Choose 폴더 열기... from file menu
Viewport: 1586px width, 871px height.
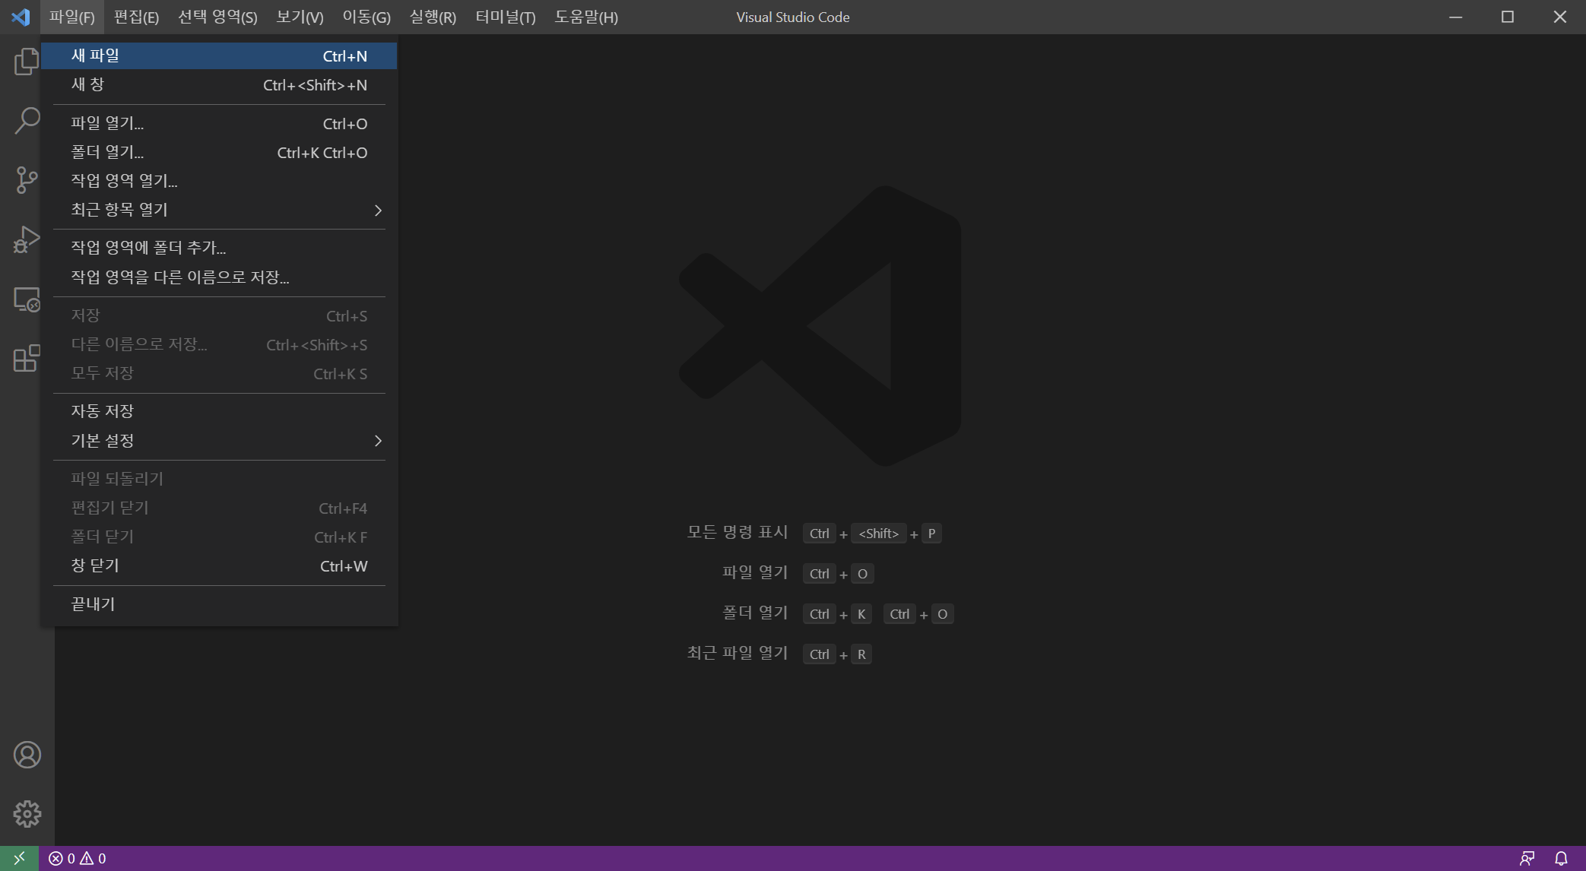pos(107,152)
